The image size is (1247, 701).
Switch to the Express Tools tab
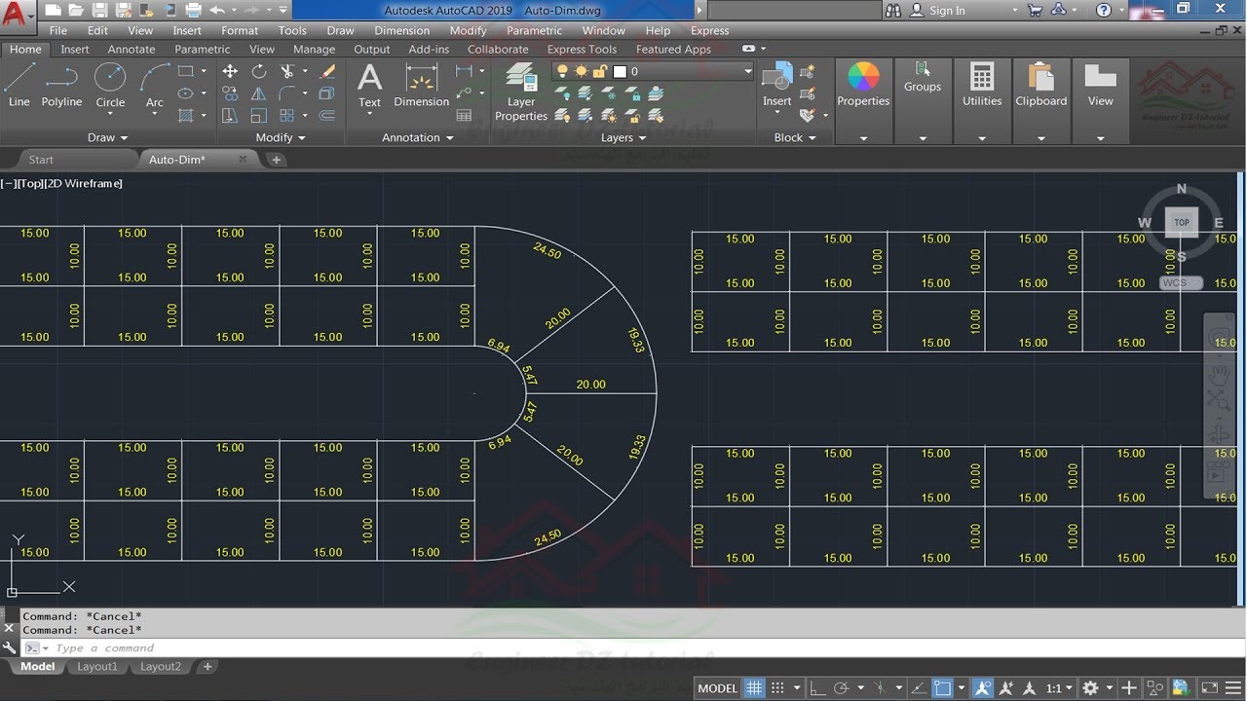point(582,49)
